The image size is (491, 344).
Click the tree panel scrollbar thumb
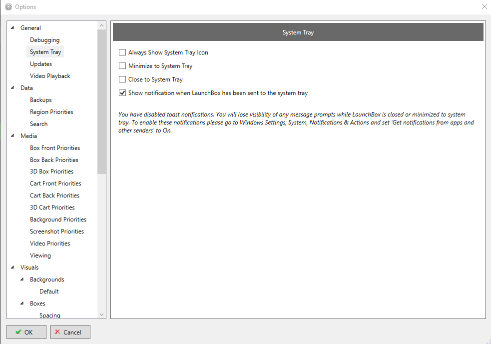pos(101,101)
